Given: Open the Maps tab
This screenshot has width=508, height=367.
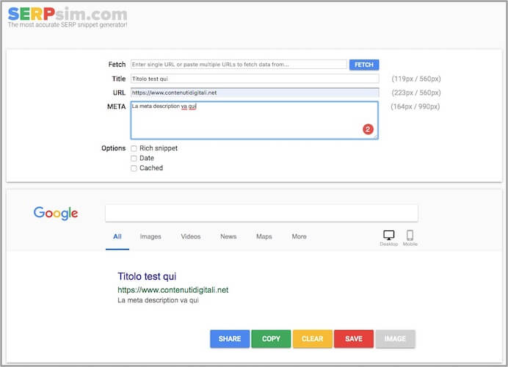Looking at the screenshot, I should pyautogui.click(x=264, y=236).
